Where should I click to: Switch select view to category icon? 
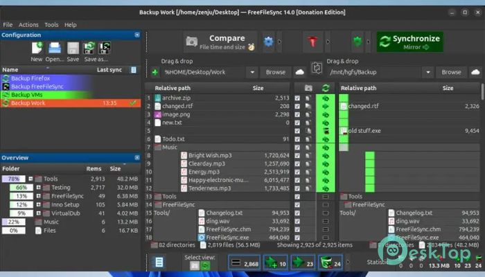point(195,265)
